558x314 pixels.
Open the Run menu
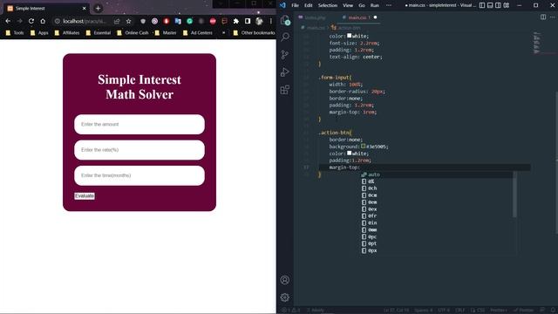click(x=374, y=5)
